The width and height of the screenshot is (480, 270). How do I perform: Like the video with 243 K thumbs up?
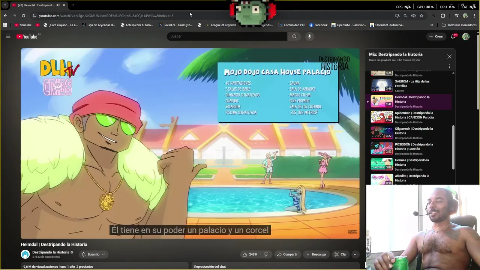[x=250, y=254]
